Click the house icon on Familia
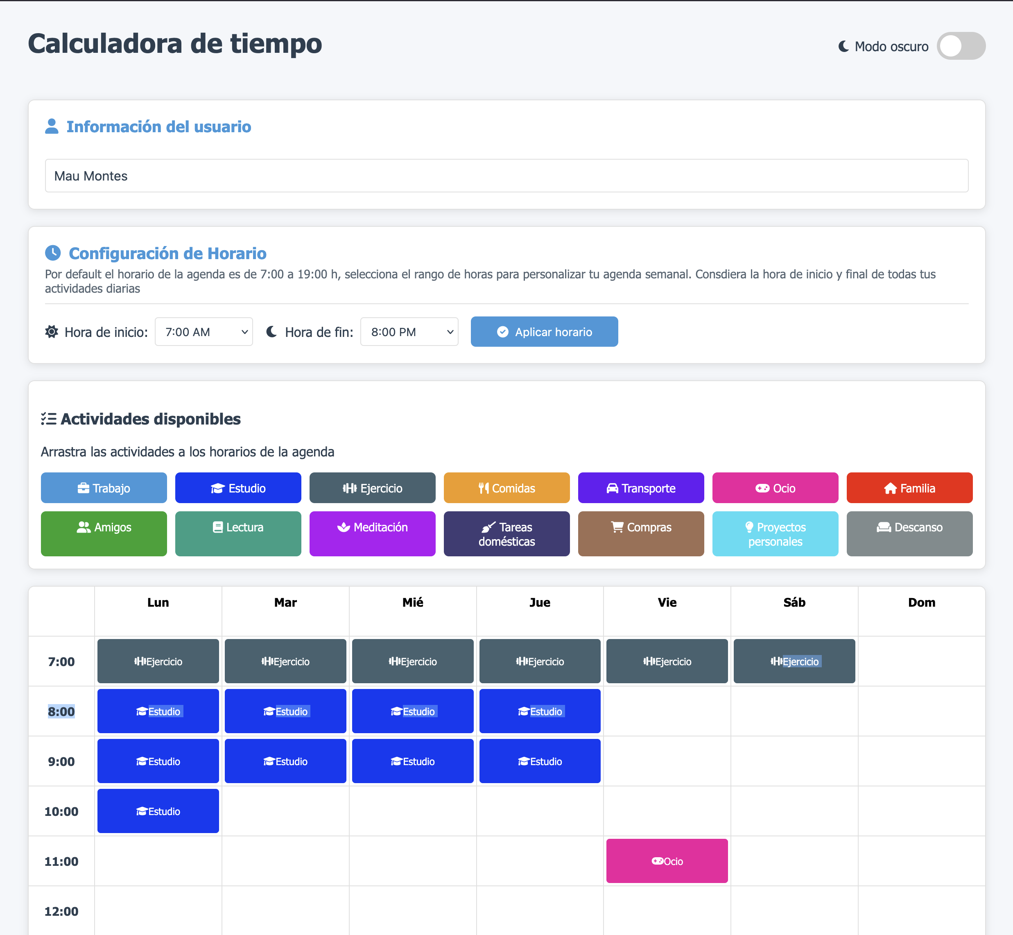1013x935 pixels. pyautogui.click(x=890, y=488)
